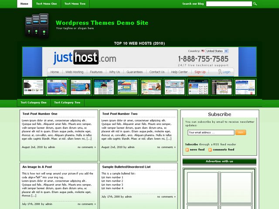Screen dimensions: 279x209
Task: Click 'List item number 3' text
Action: pos(112,185)
